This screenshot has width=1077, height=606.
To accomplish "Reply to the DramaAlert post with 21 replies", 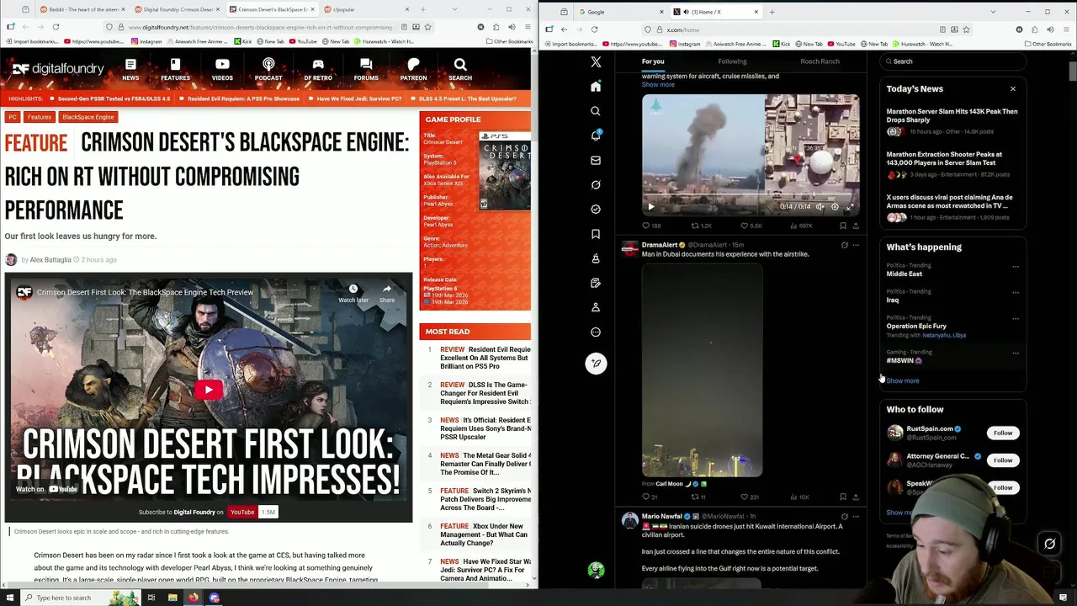I will point(649,497).
